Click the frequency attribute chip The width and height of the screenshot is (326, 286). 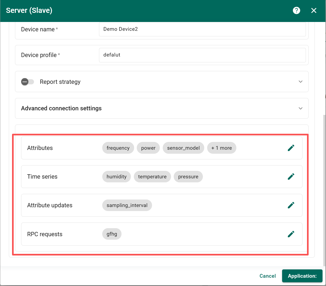[118, 148]
